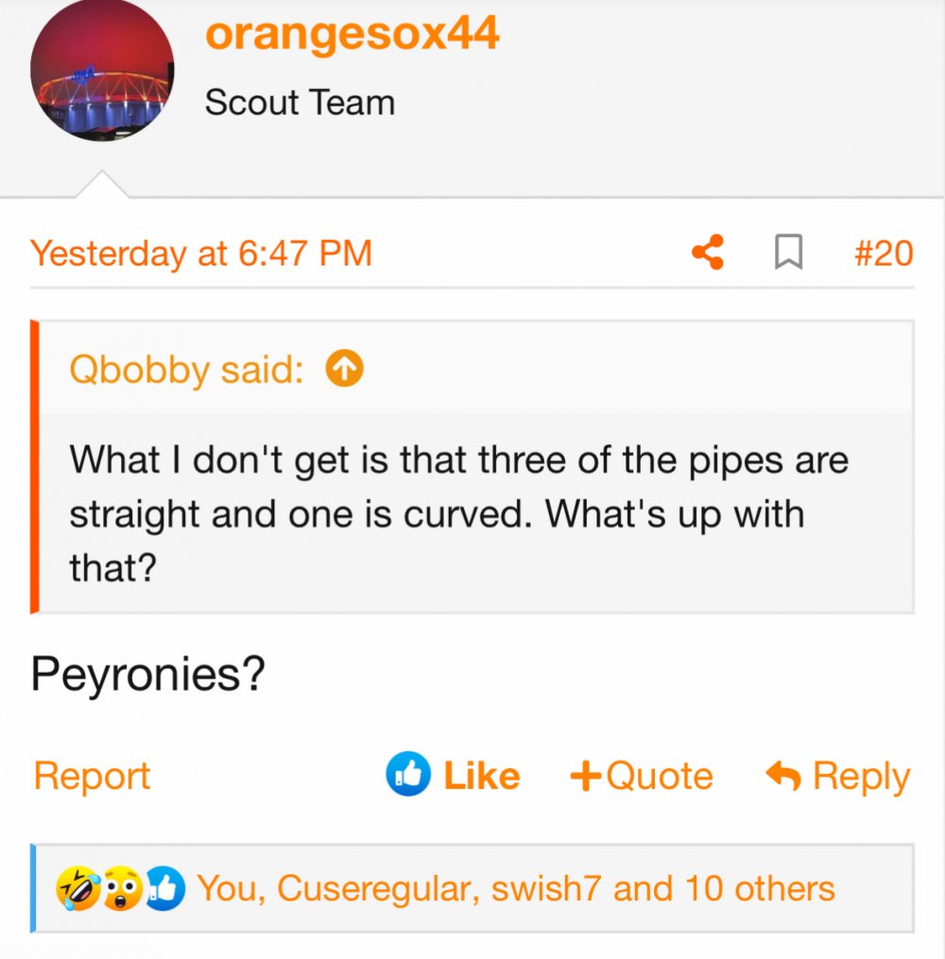The height and width of the screenshot is (959, 945).
Task: Open the #20 post number link
Action: (x=883, y=253)
